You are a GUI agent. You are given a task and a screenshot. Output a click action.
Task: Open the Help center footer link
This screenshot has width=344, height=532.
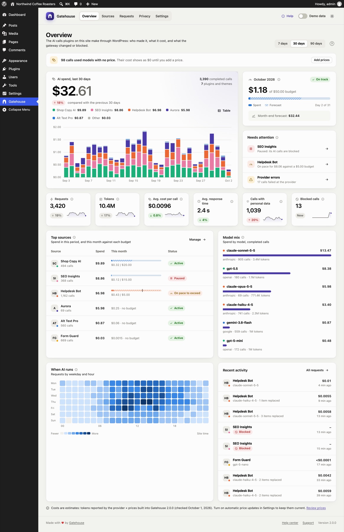pos(290,523)
